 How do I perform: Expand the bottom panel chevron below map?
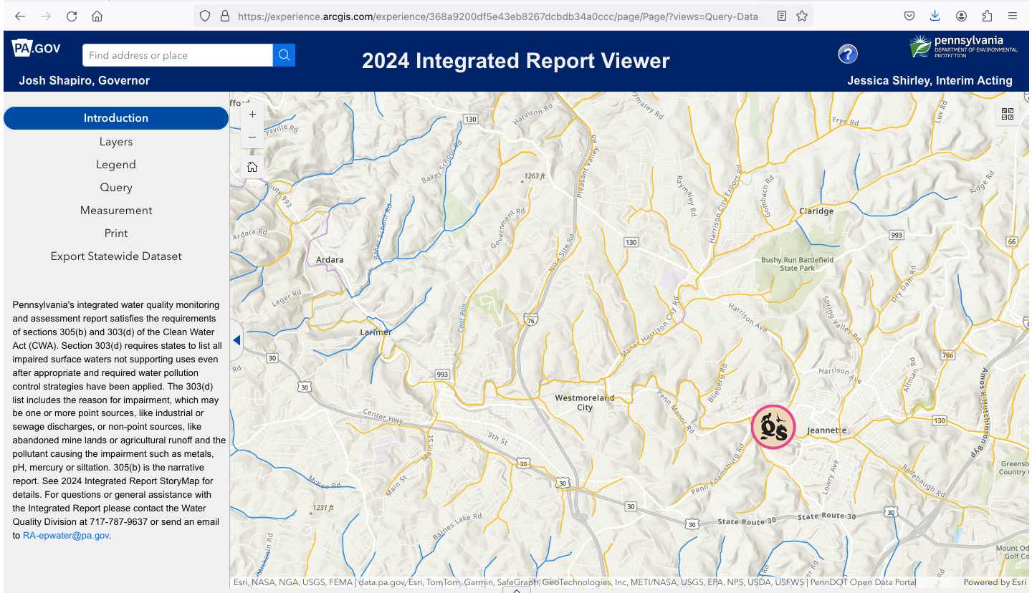[516, 590]
